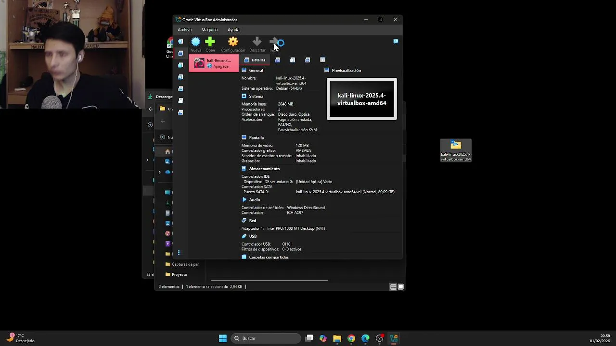Viewport: 616px width, 346px height.
Task: Open the Proyecto folder in File Explorer
Action: 176,274
